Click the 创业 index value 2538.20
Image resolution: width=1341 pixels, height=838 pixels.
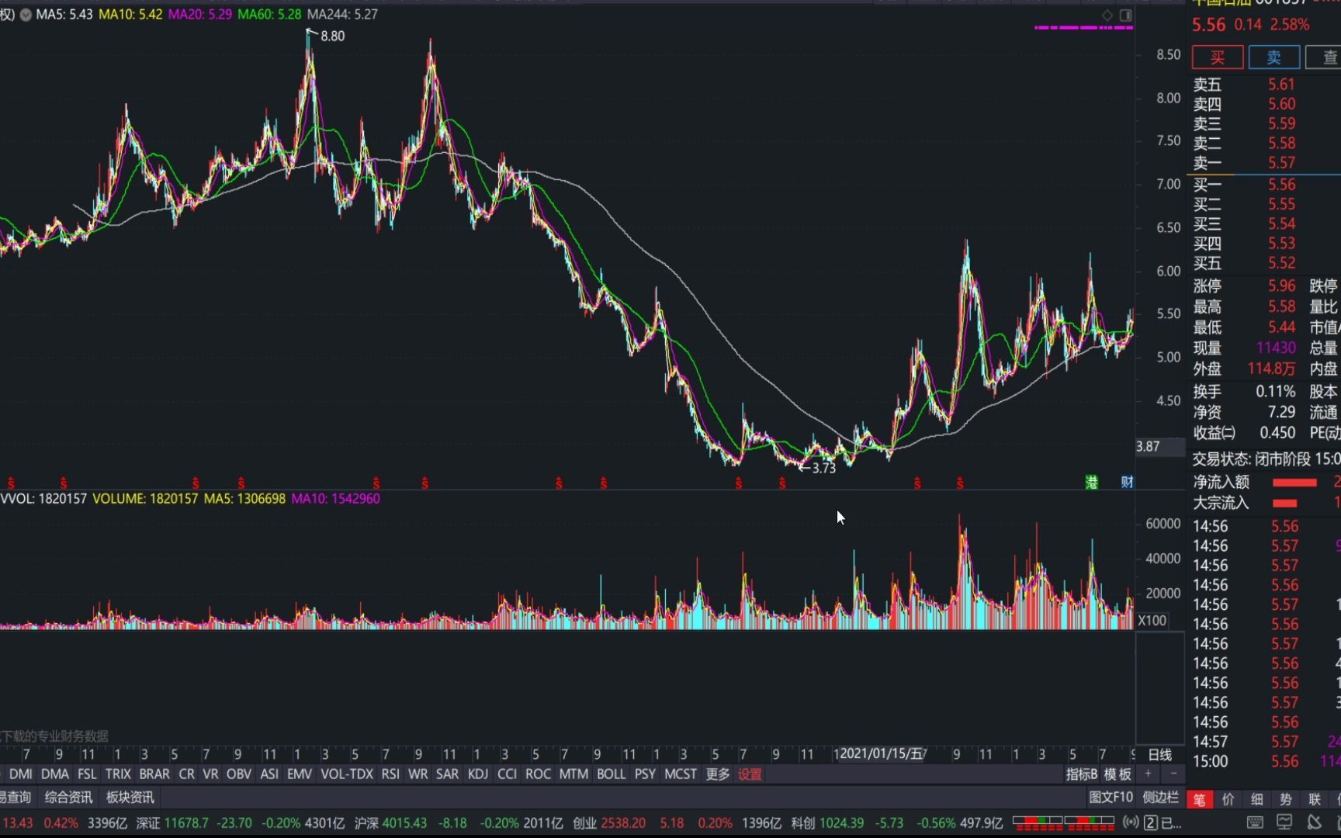coord(623,823)
